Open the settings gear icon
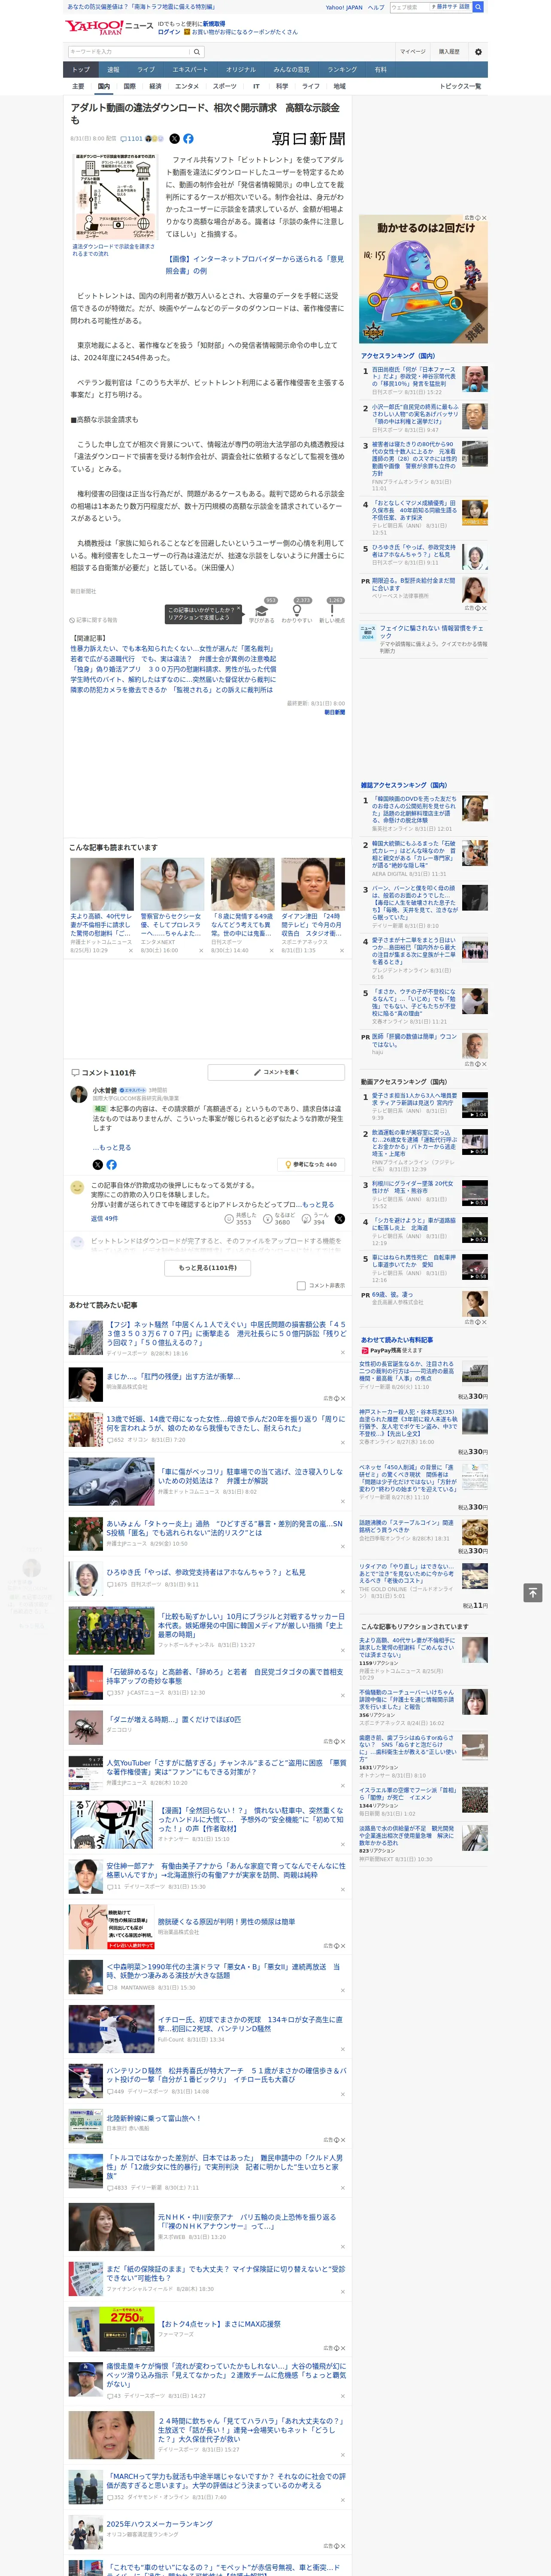 coord(478,52)
